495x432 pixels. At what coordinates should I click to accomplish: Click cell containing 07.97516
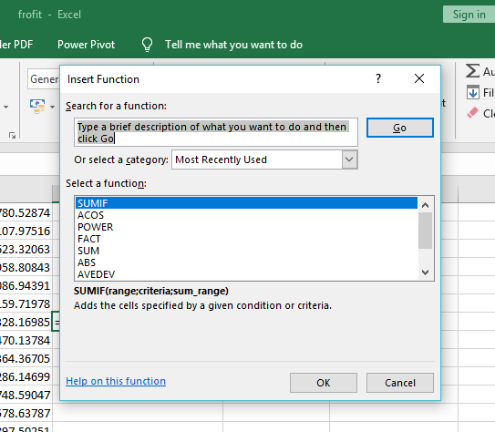[x=26, y=231]
